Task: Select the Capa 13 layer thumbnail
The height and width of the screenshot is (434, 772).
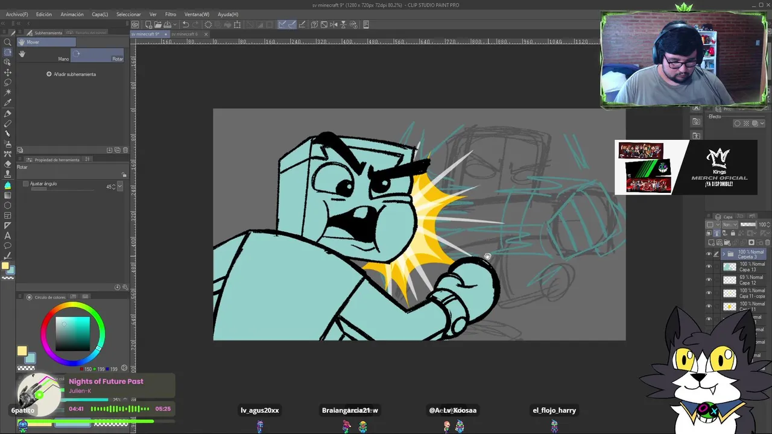Action: (x=730, y=266)
